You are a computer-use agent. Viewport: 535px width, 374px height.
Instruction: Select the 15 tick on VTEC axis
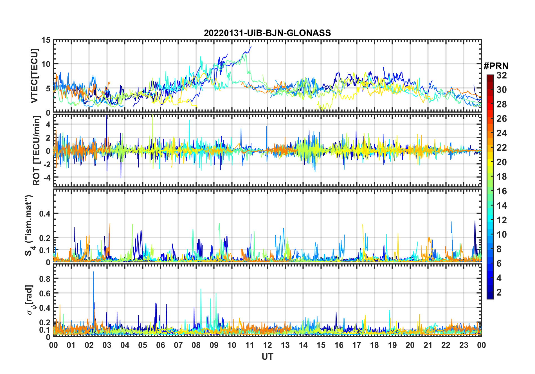[46, 40]
